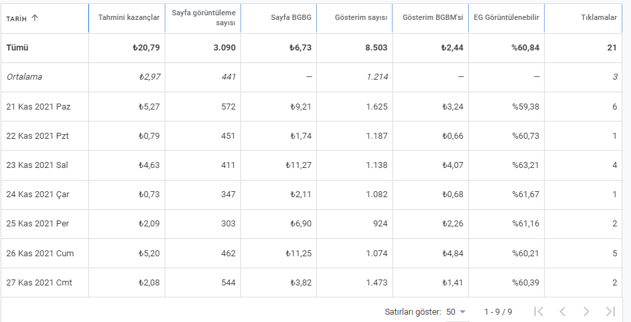Open the rows-per-page dropdown showing 50
The height and width of the screenshot is (322, 631).
point(456,312)
